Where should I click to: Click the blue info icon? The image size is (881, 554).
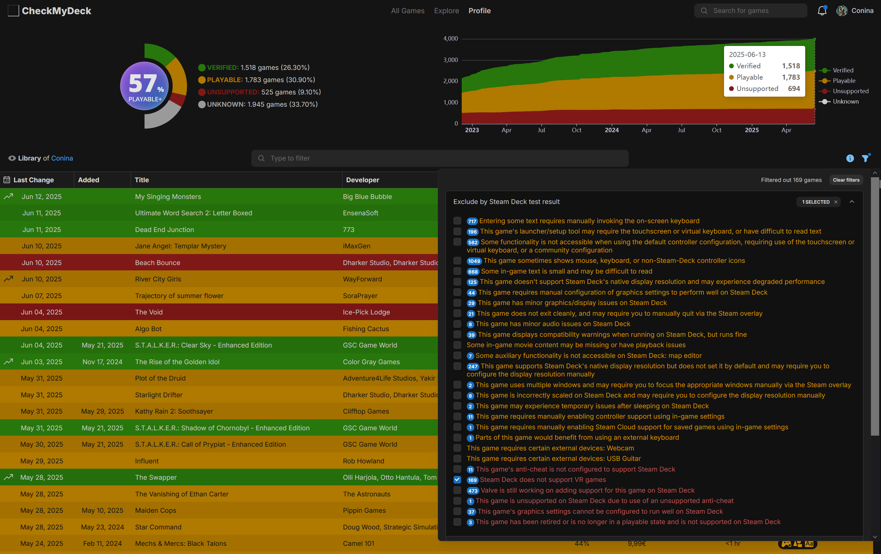pyautogui.click(x=850, y=158)
